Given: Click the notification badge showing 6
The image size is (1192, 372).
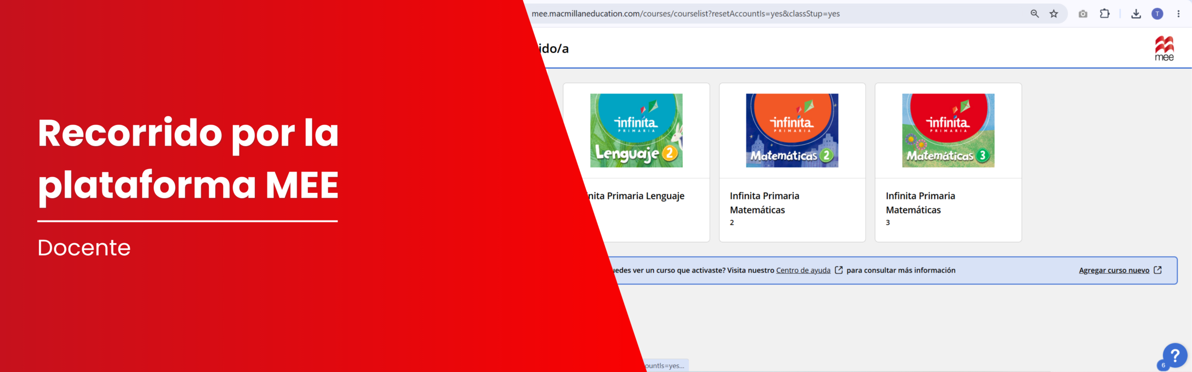Looking at the screenshot, I should pos(1163,365).
